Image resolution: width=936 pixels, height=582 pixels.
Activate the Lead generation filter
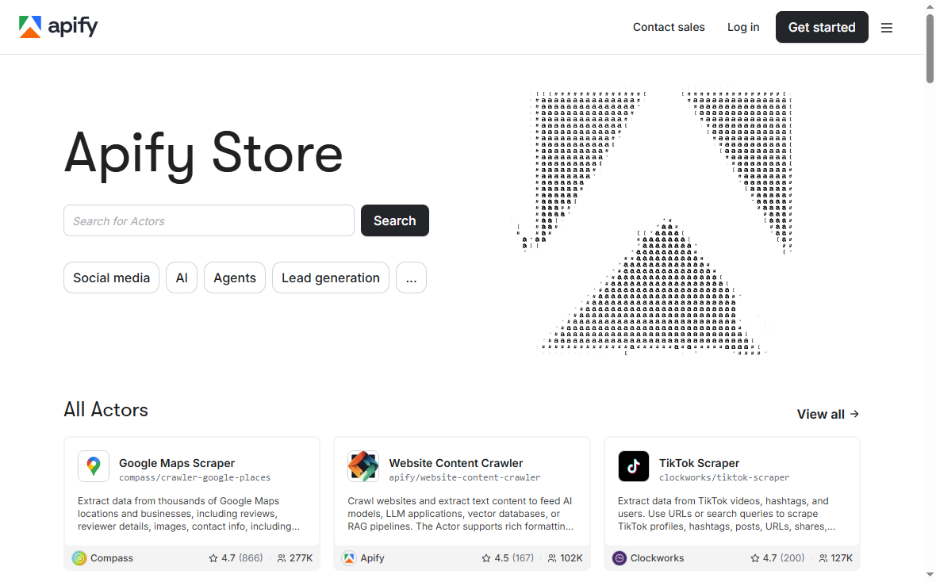330,278
